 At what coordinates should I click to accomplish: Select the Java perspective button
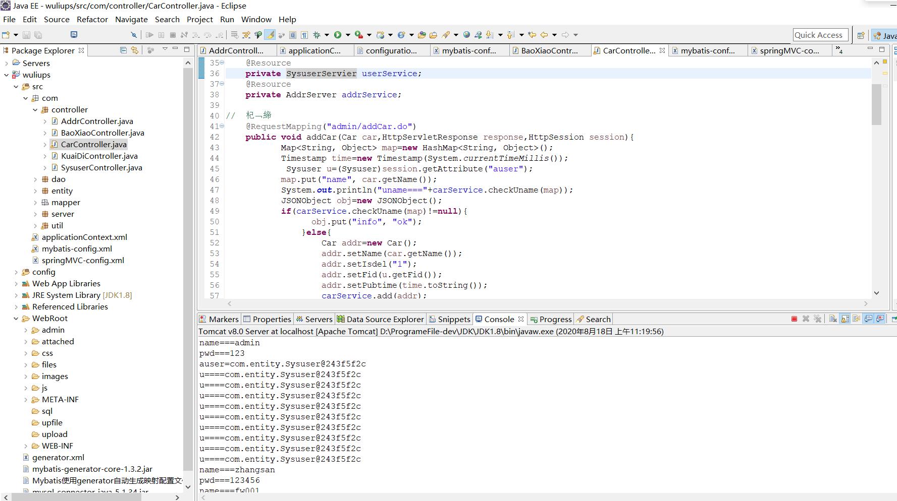tap(884, 35)
